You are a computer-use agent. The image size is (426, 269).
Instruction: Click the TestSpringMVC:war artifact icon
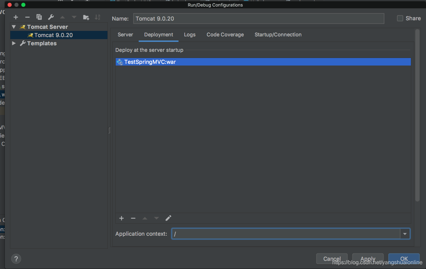[119, 62]
